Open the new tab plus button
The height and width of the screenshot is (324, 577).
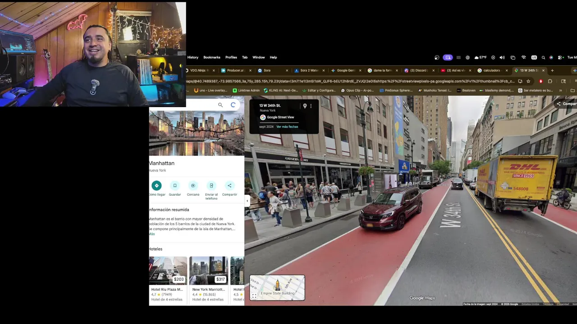[x=552, y=70]
